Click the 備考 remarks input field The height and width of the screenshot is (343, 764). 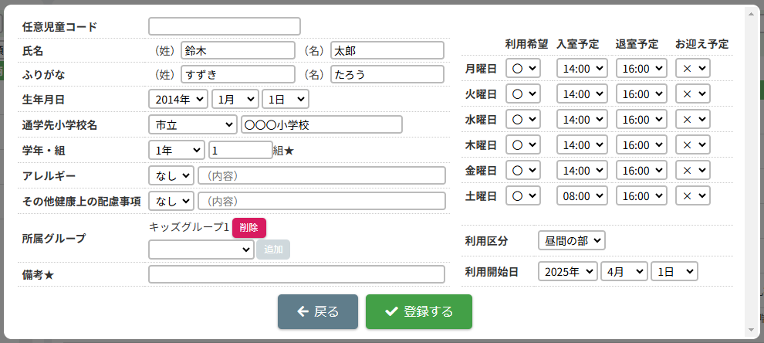point(296,274)
